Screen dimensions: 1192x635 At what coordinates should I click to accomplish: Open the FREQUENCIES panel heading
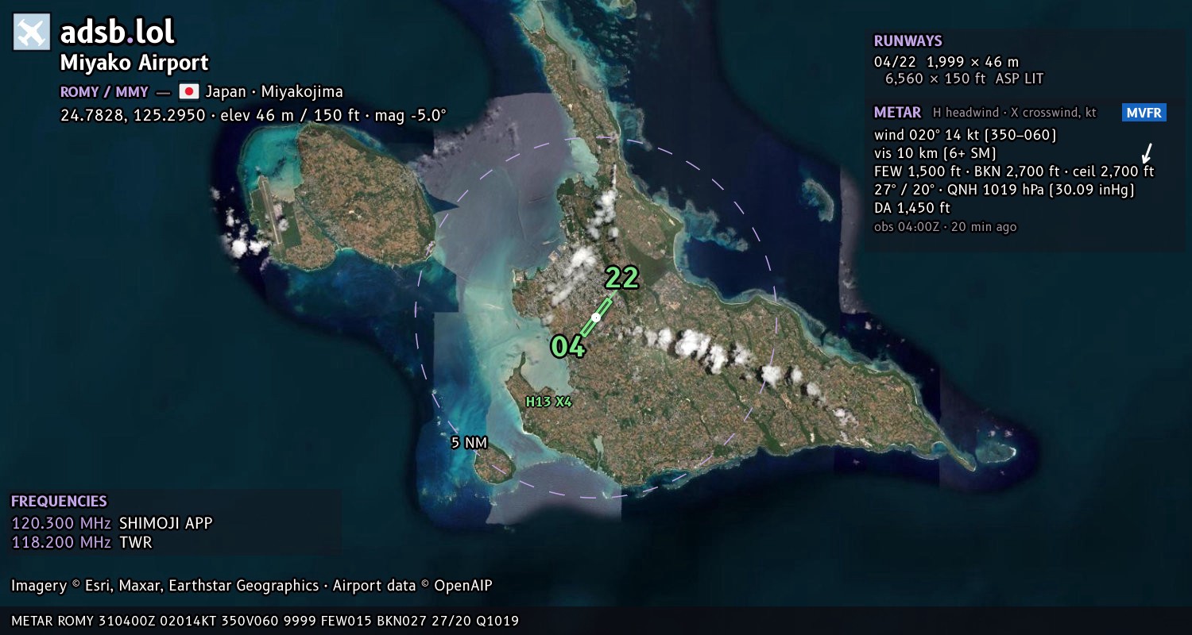coord(59,502)
